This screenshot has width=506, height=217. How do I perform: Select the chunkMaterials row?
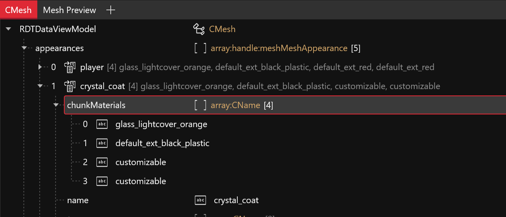(96, 105)
